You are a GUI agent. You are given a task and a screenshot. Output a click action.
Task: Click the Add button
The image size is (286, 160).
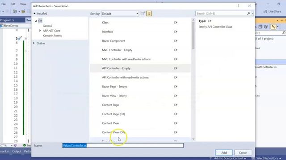(x=224, y=152)
